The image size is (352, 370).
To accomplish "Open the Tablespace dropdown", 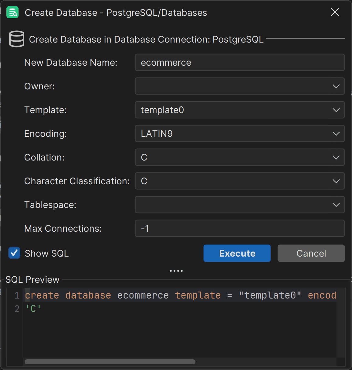I will (x=336, y=205).
